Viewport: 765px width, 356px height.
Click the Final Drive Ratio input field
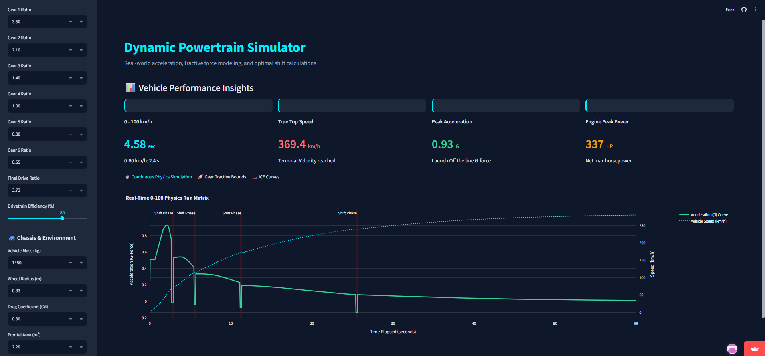tap(36, 190)
